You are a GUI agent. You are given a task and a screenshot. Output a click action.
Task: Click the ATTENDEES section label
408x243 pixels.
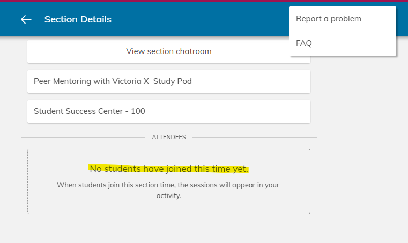click(168, 137)
